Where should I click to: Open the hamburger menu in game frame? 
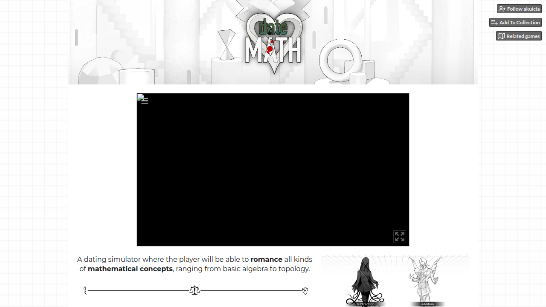(145, 101)
